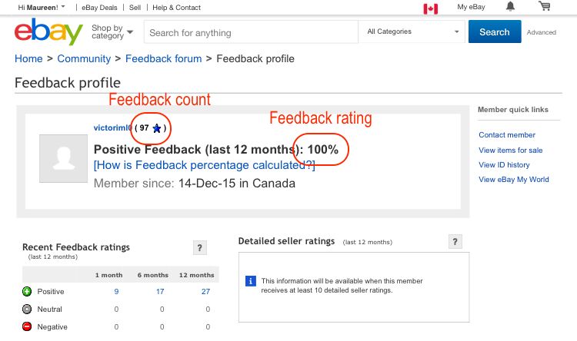The image size is (577, 341).
Task: Click the eBay logo
Action: click(48, 33)
